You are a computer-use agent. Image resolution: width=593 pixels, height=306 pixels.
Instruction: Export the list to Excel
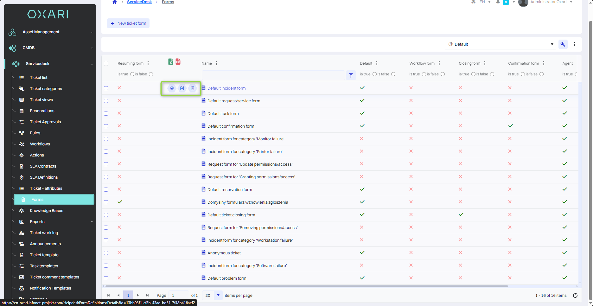point(171,62)
